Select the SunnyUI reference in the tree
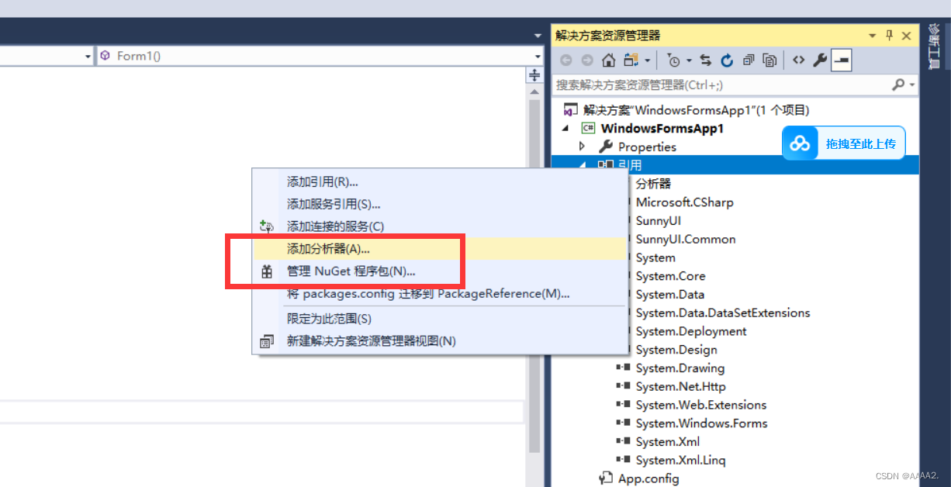951x487 pixels. coord(659,220)
